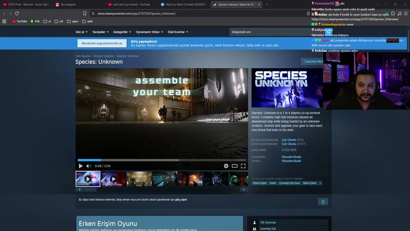Open the browser extensions puzzle icon

coord(393,13)
